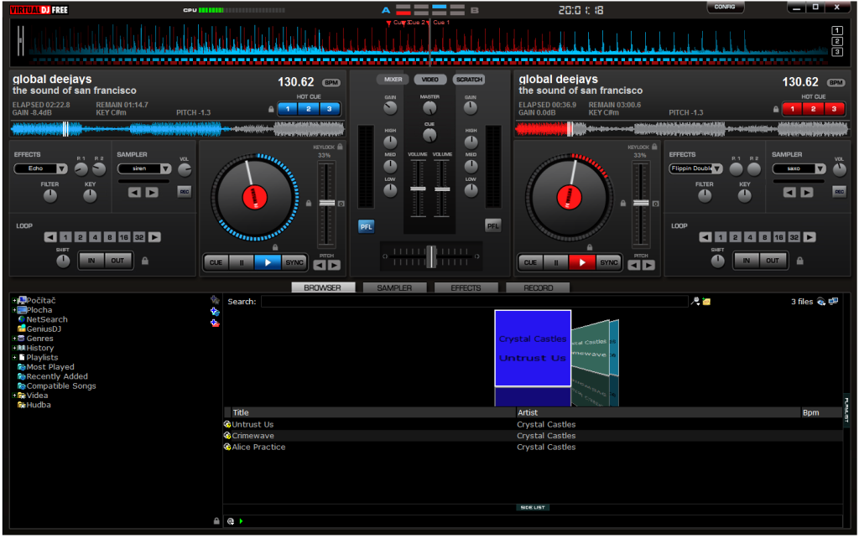Switch to the EFFECTS tab
This screenshot has width=859, height=538.
pyautogui.click(x=466, y=288)
